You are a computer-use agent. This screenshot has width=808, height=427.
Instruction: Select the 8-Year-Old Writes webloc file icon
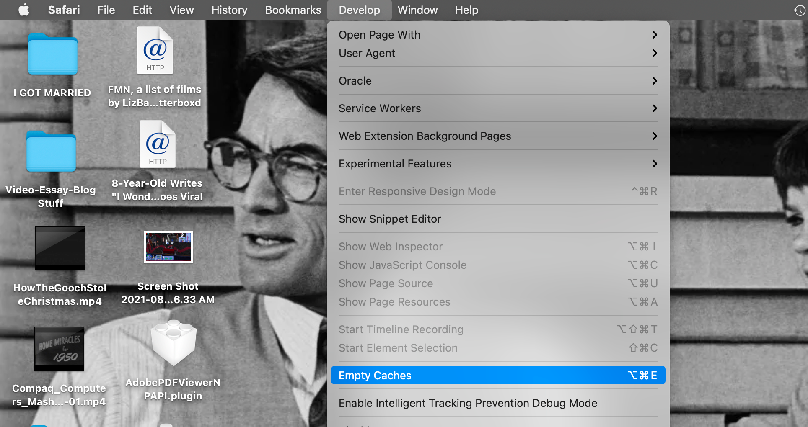coord(157,144)
